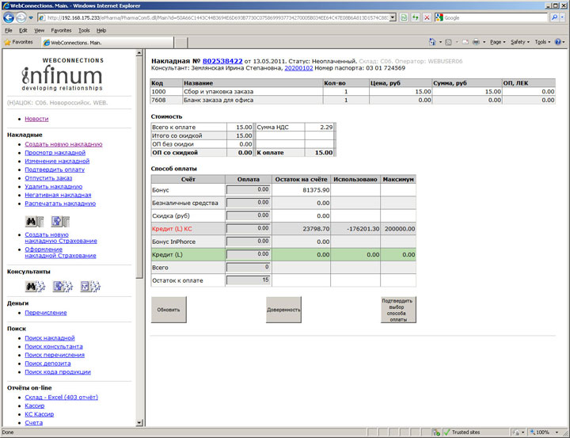The image size is (570, 438).
Task: Open the Edit menu
Action: (x=23, y=31)
